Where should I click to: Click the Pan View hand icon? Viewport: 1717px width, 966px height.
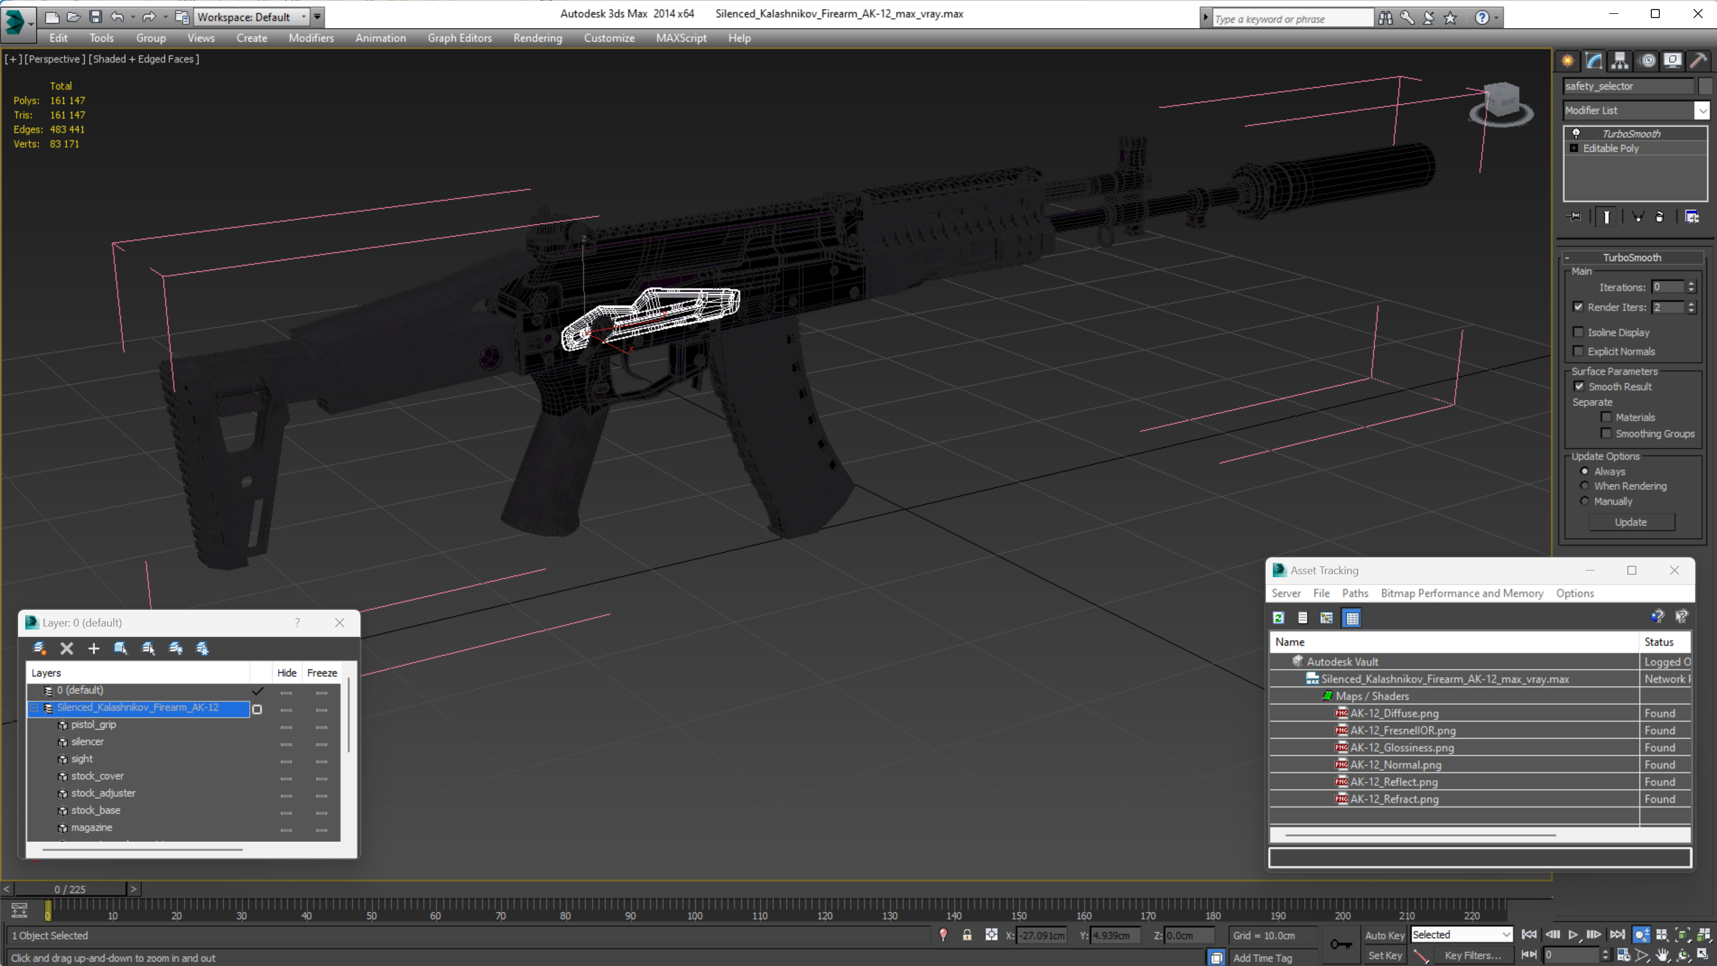click(1662, 955)
